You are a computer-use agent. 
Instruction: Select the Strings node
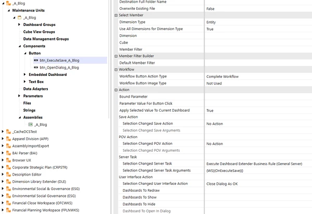(29, 110)
